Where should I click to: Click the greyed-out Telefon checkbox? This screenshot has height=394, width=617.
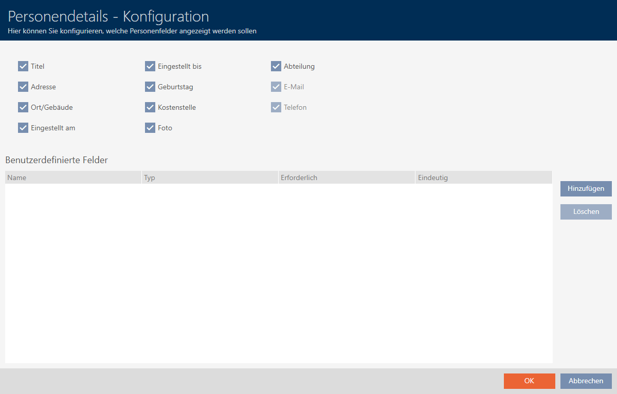coord(276,107)
